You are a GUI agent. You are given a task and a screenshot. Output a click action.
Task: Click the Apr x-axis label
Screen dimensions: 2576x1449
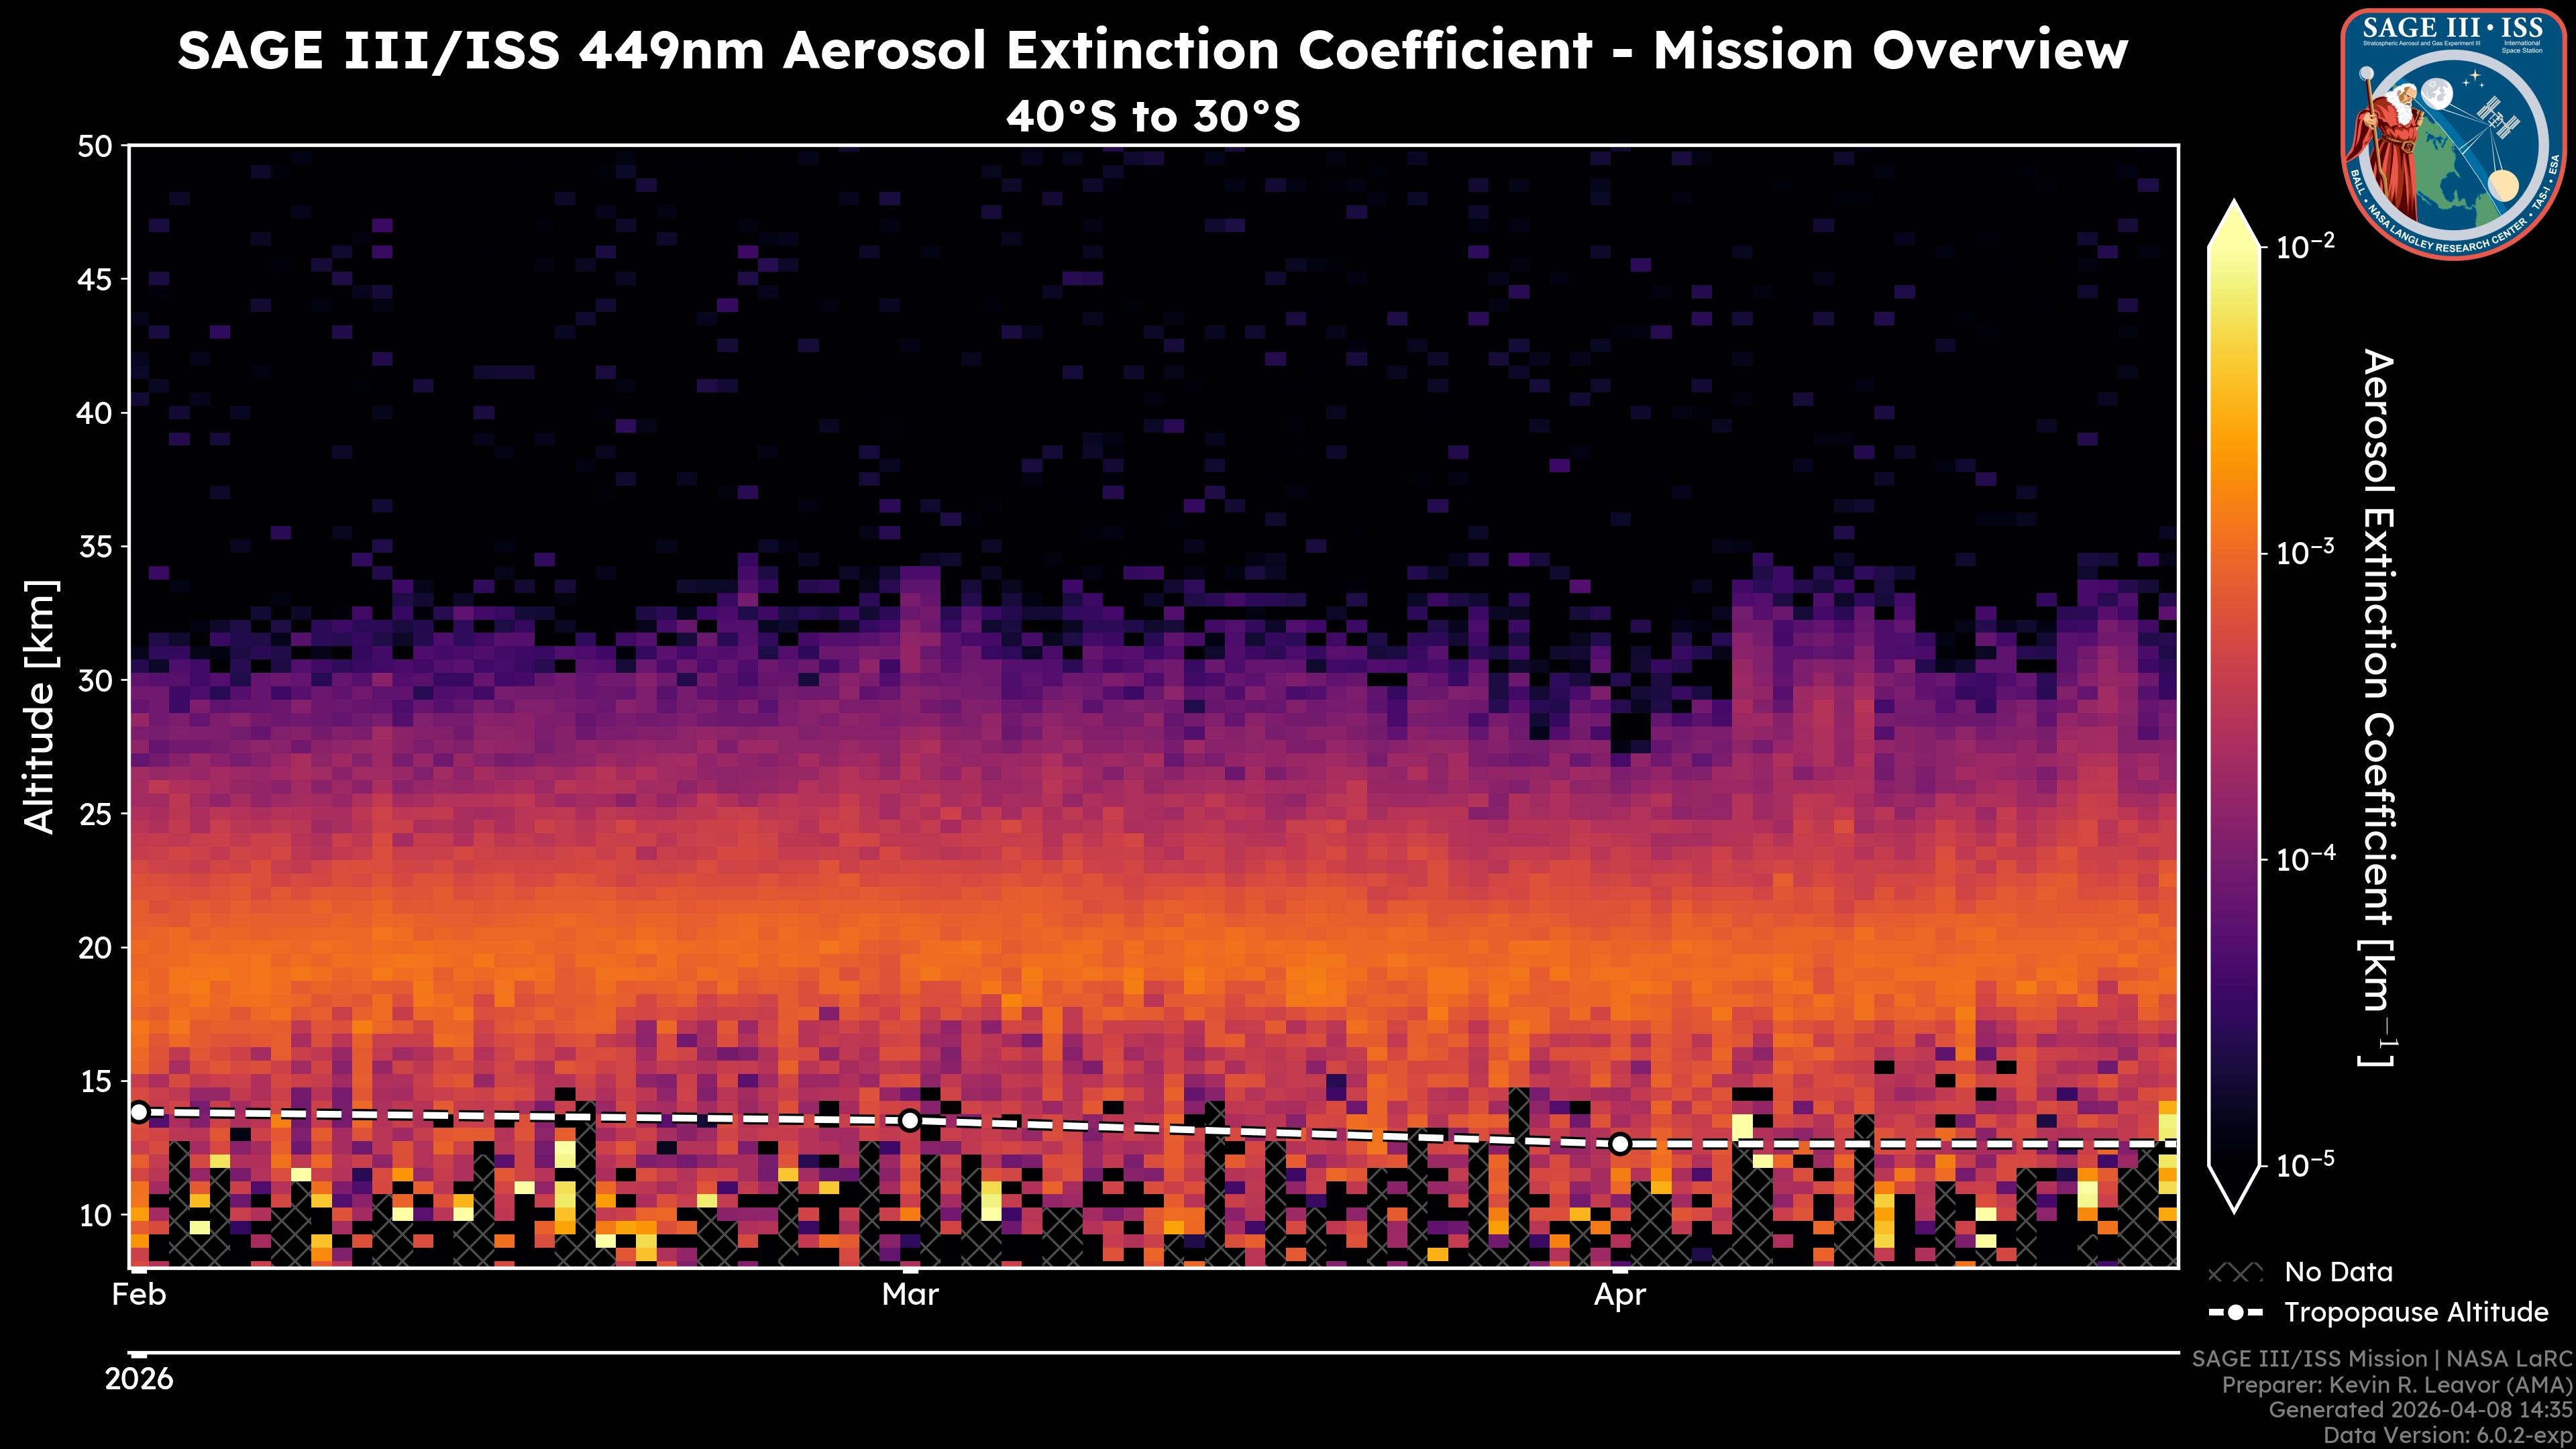click(x=1619, y=1295)
